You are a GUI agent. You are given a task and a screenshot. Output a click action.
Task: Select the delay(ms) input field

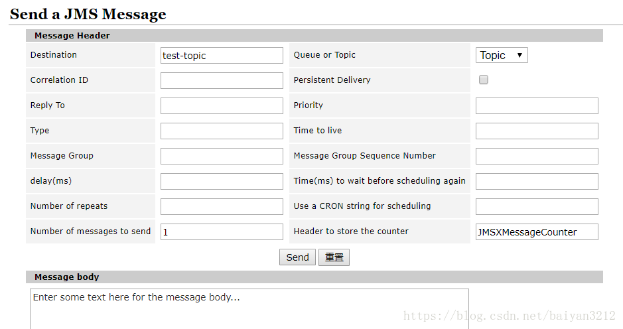click(x=222, y=182)
